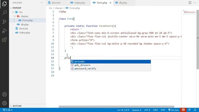
Task: Click the warnings count in status bar
Action: 10,110
